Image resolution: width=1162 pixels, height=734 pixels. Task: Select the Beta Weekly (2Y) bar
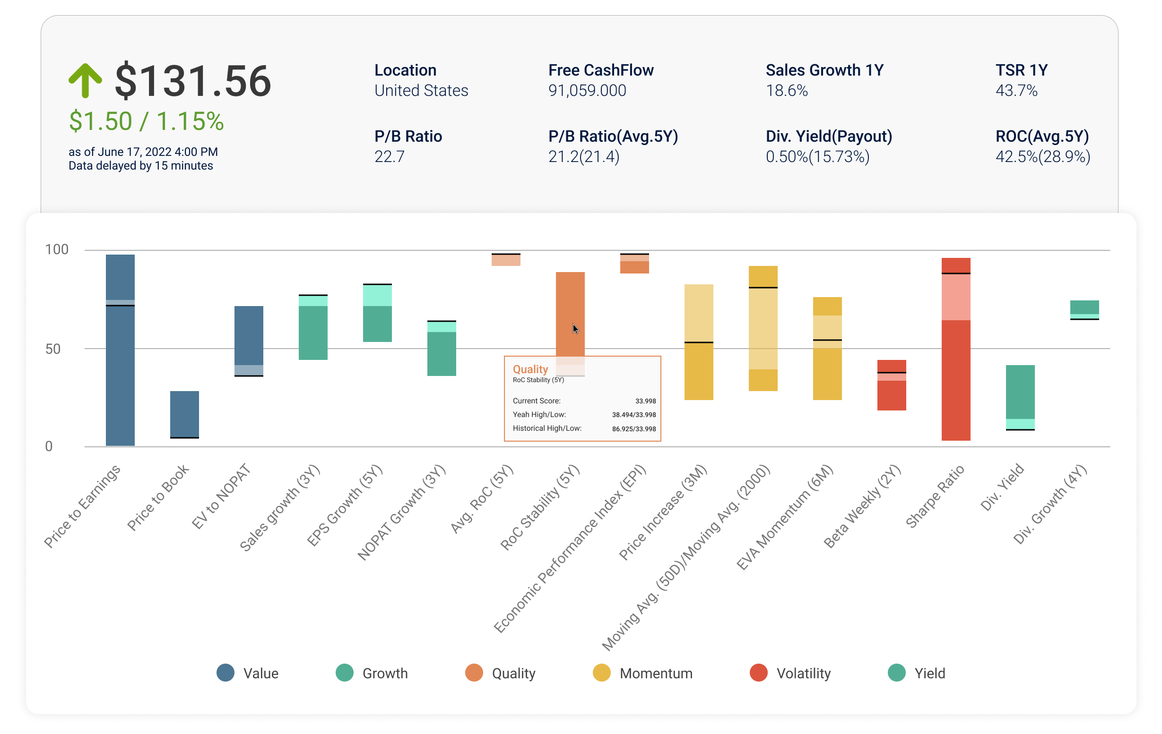pyautogui.click(x=892, y=385)
